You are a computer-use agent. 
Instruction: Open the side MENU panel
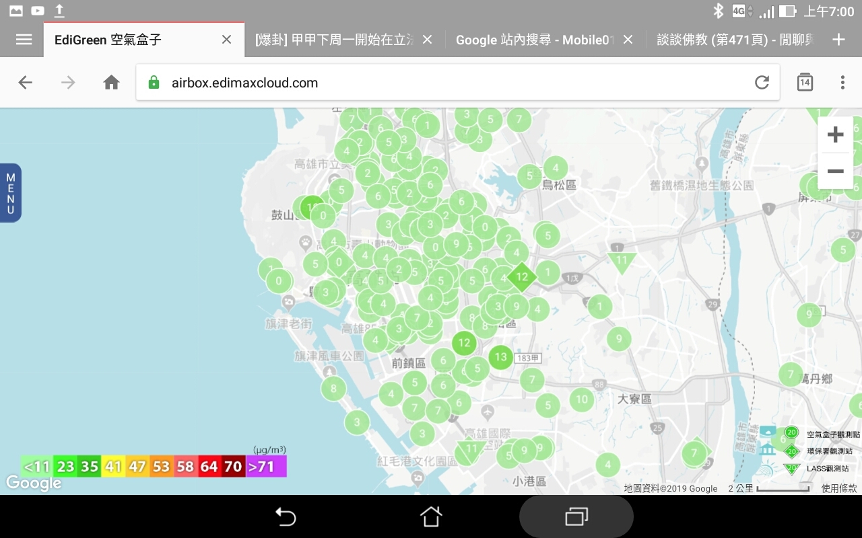(11, 193)
